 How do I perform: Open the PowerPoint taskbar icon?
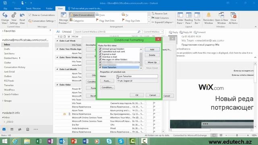tap(74, 141)
